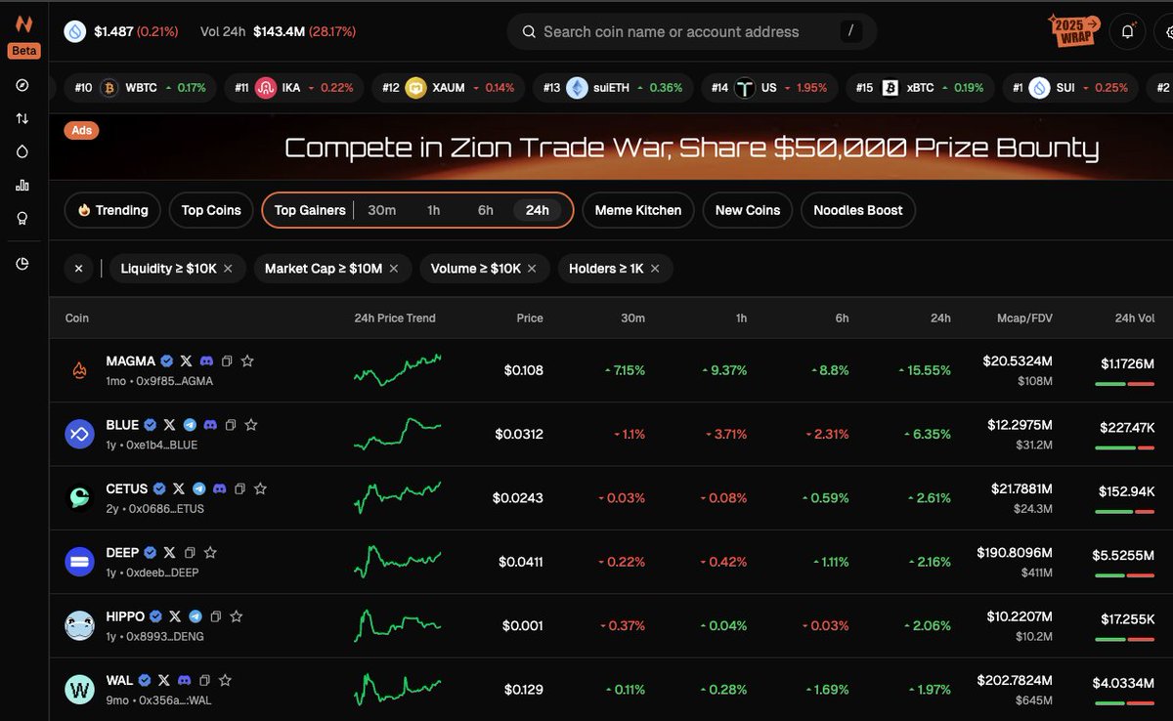
Task: Sort by the Price column header
Action: point(530,318)
